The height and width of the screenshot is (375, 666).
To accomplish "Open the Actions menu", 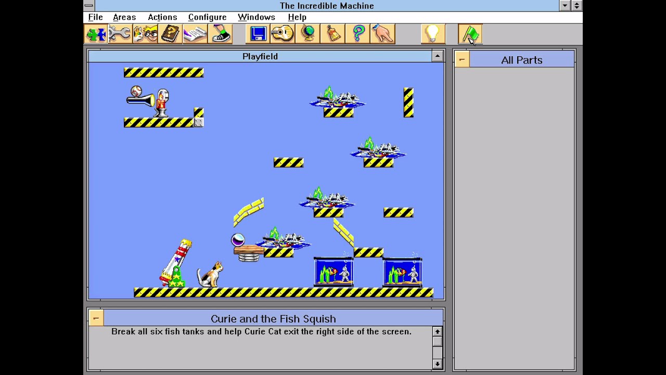I will (x=162, y=17).
